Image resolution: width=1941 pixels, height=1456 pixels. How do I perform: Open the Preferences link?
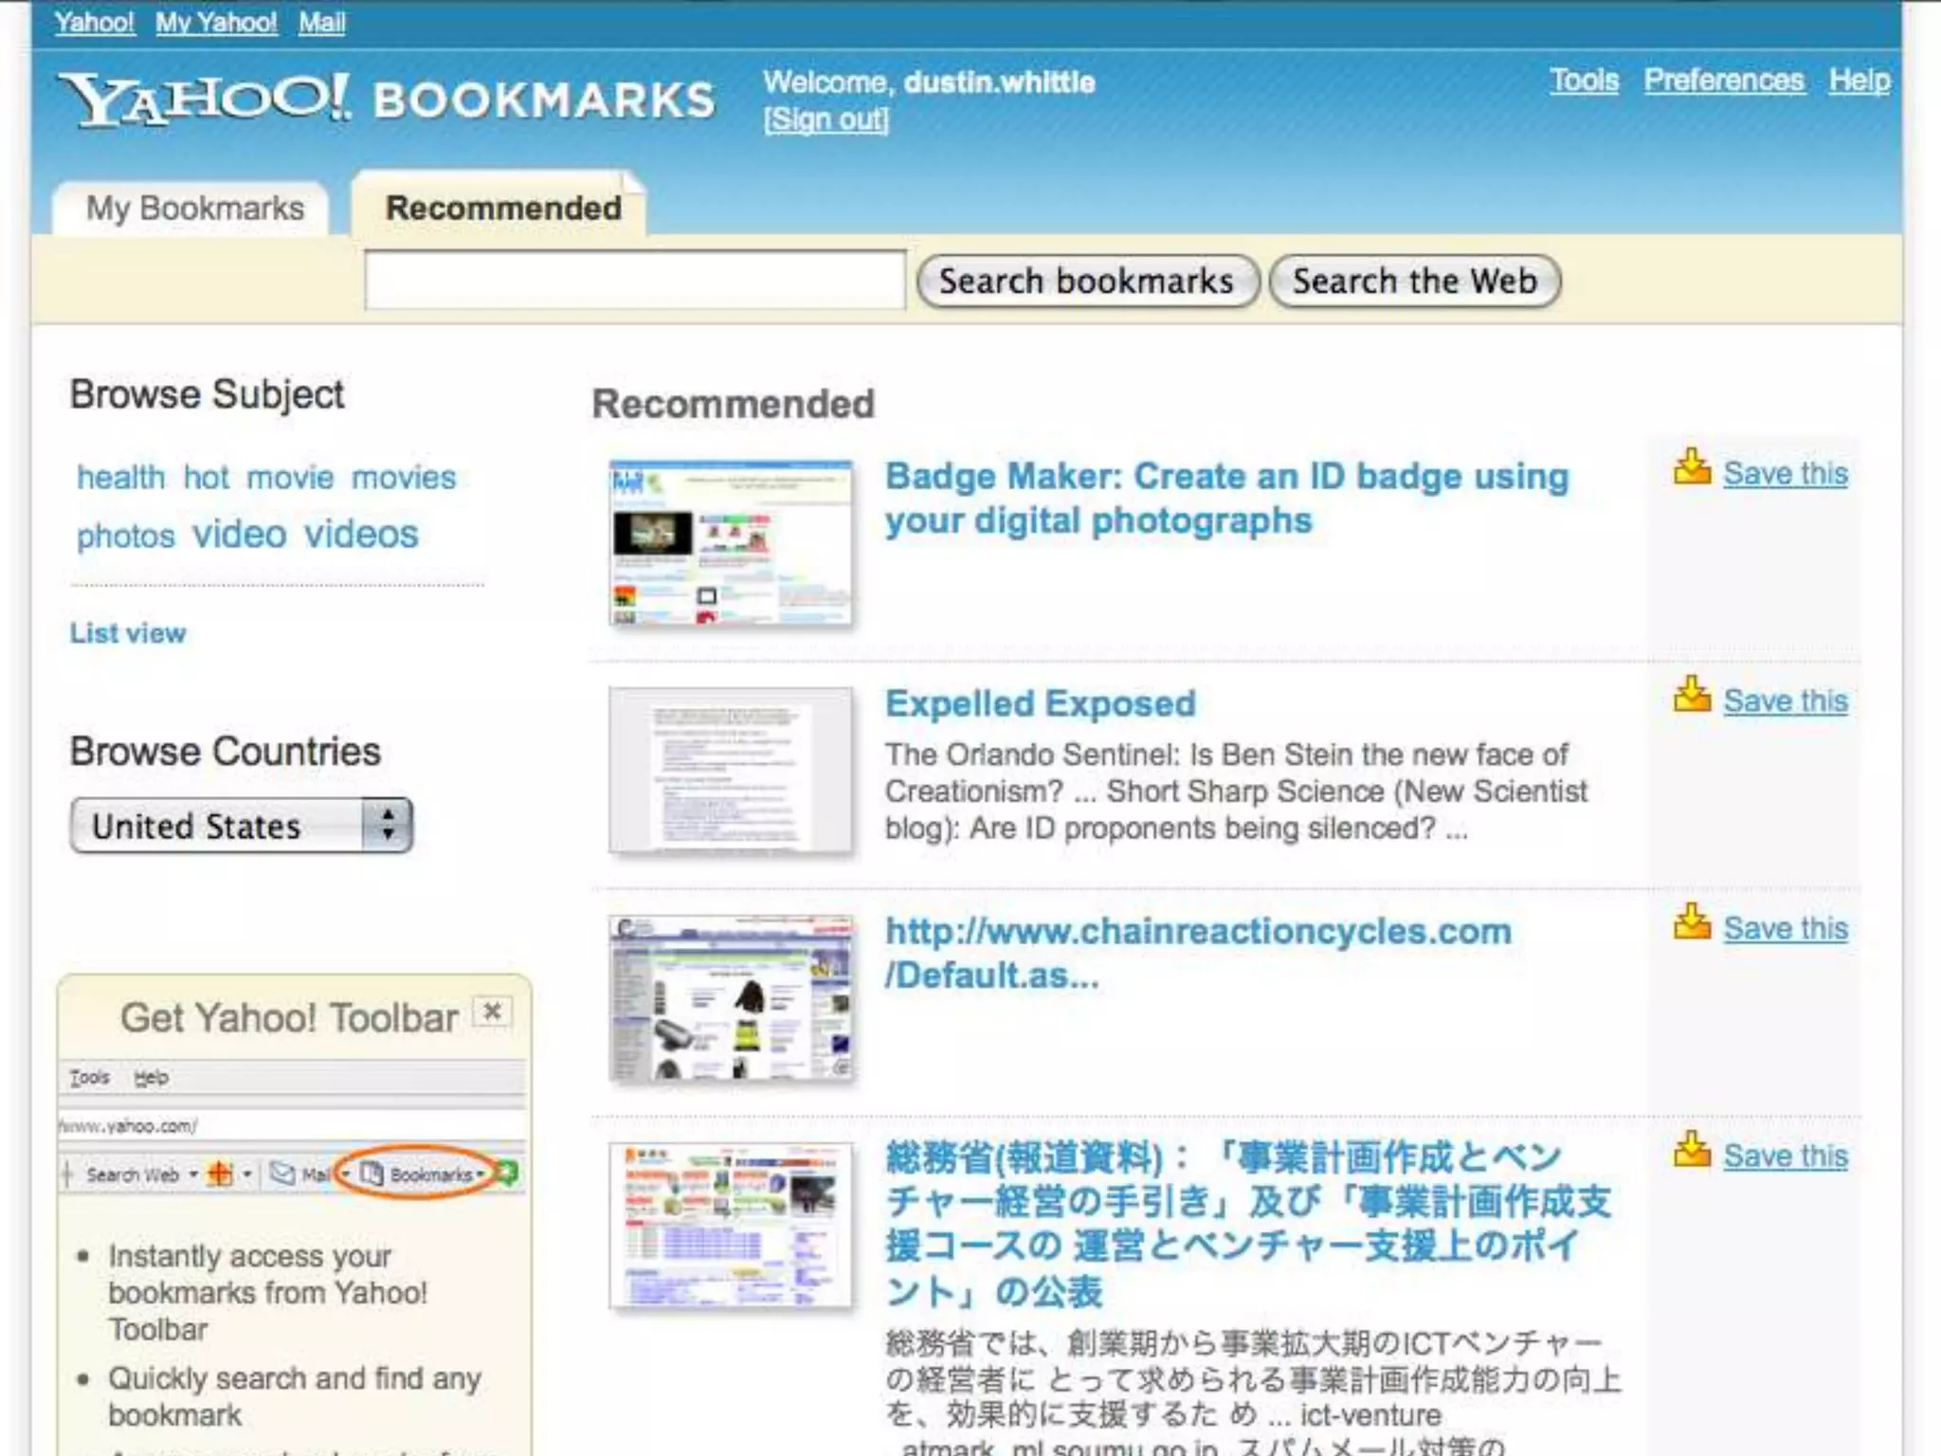1723,81
